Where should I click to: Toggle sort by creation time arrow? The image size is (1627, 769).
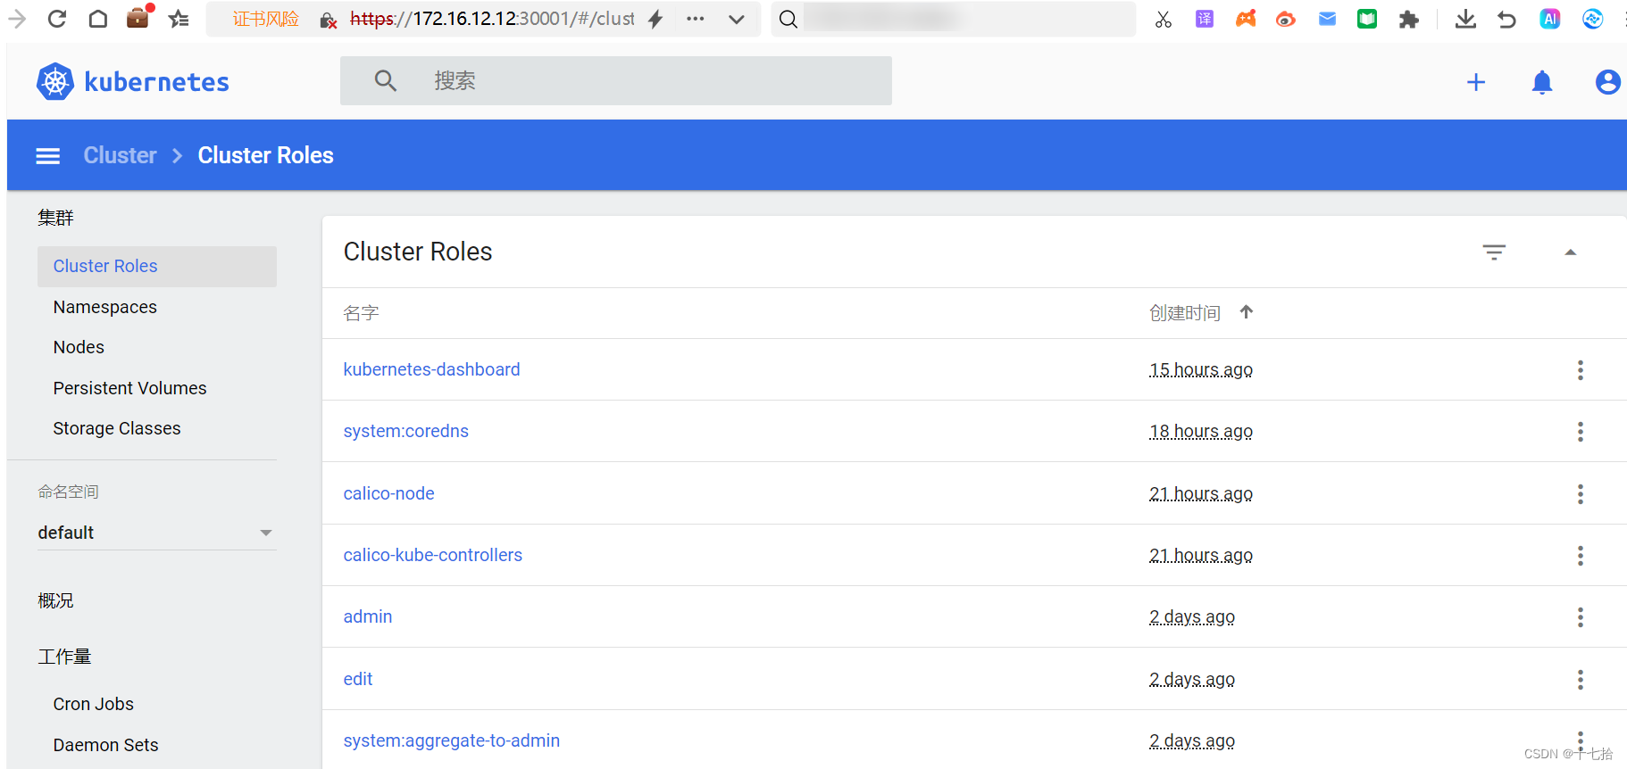1247,312
